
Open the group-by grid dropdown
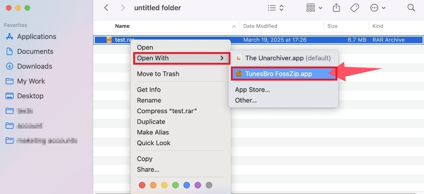click(x=314, y=8)
